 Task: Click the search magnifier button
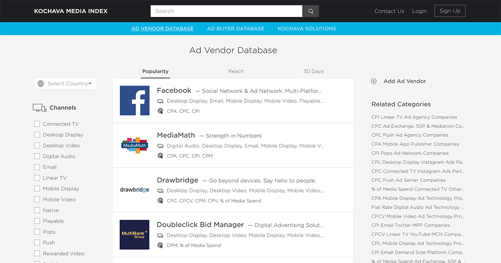[311, 11]
